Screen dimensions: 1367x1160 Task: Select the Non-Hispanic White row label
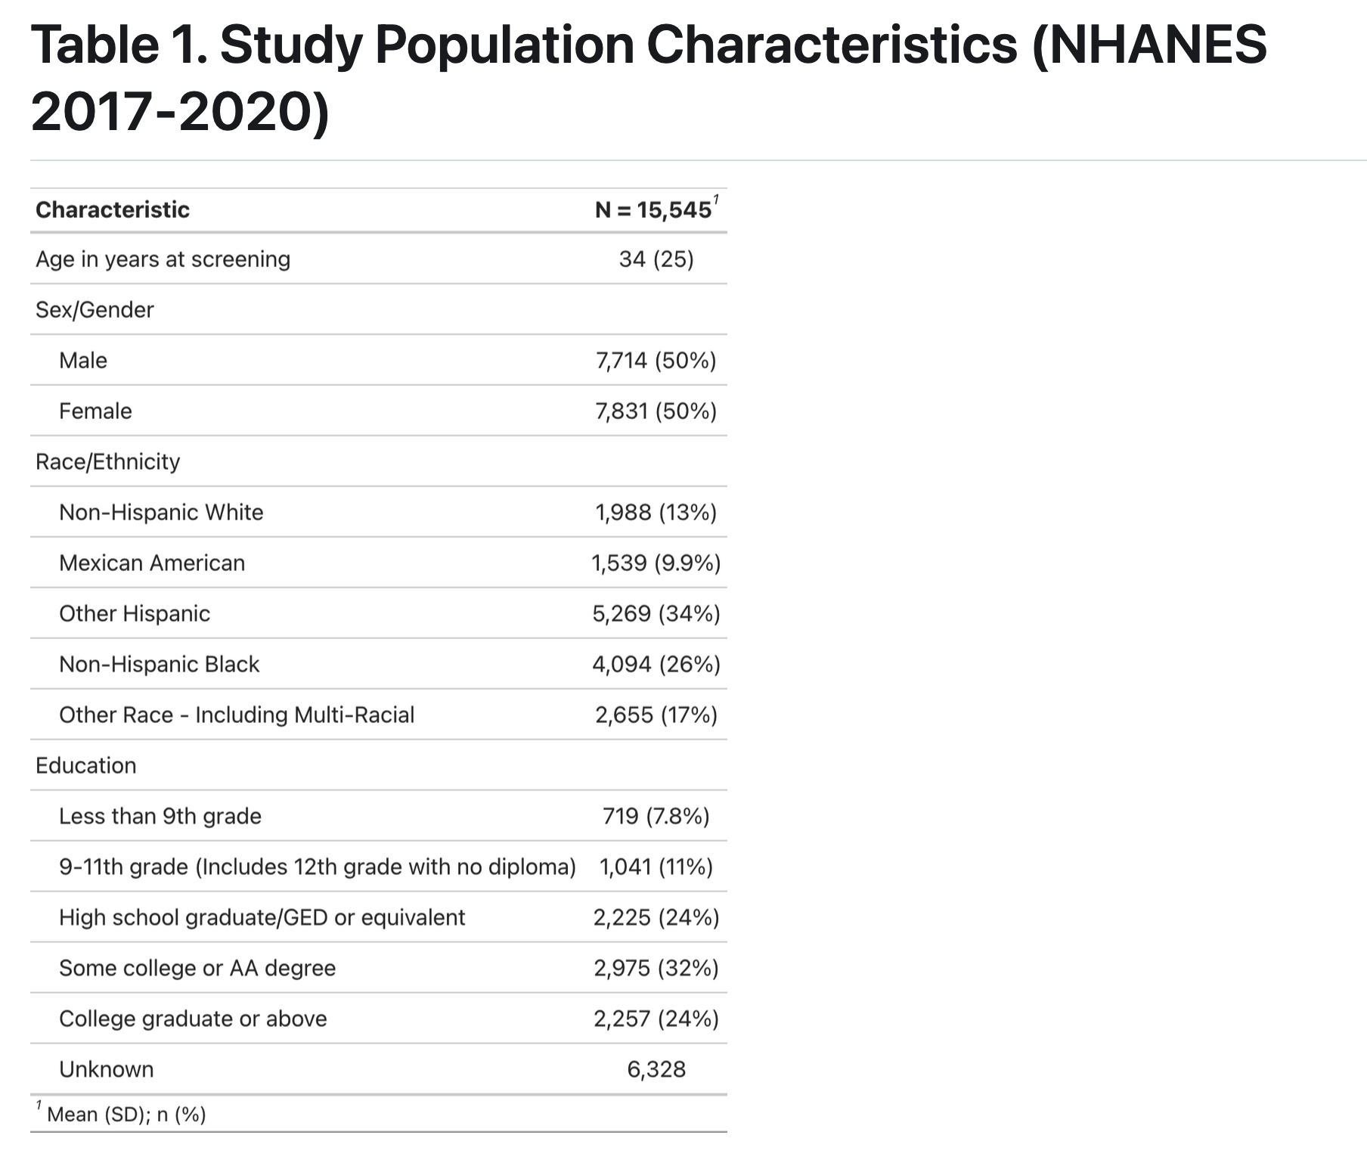click(161, 513)
